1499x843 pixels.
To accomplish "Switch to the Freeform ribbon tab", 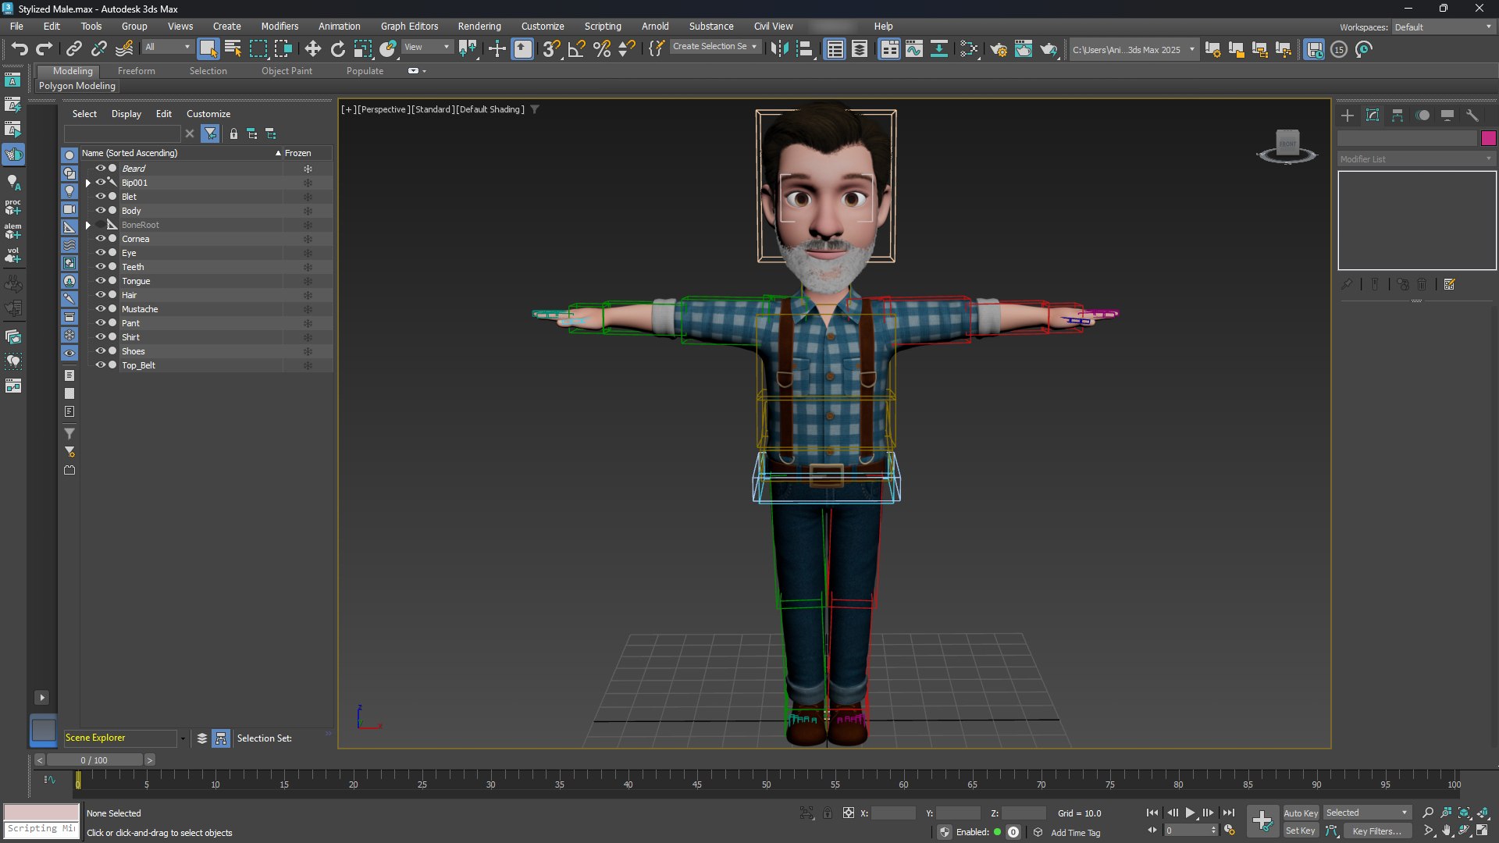I will point(136,70).
